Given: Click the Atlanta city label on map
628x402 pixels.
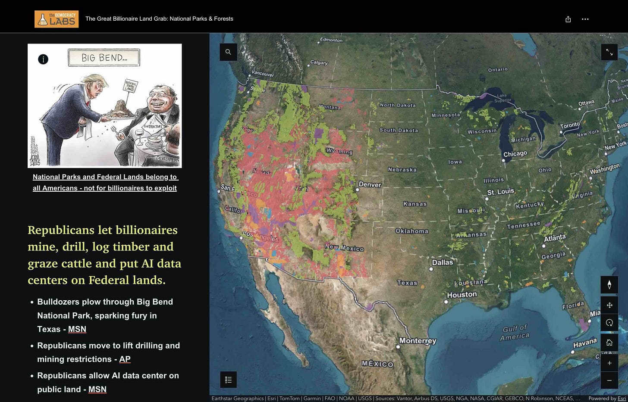Looking at the screenshot, I should (555, 238).
